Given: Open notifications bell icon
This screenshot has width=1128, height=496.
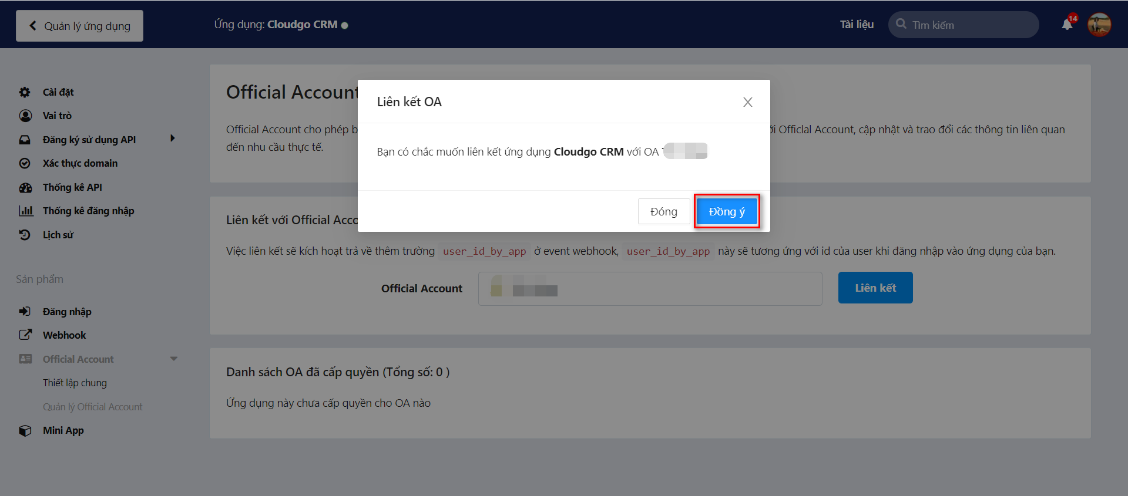Looking at the screenshot, I should point(1067,25).
